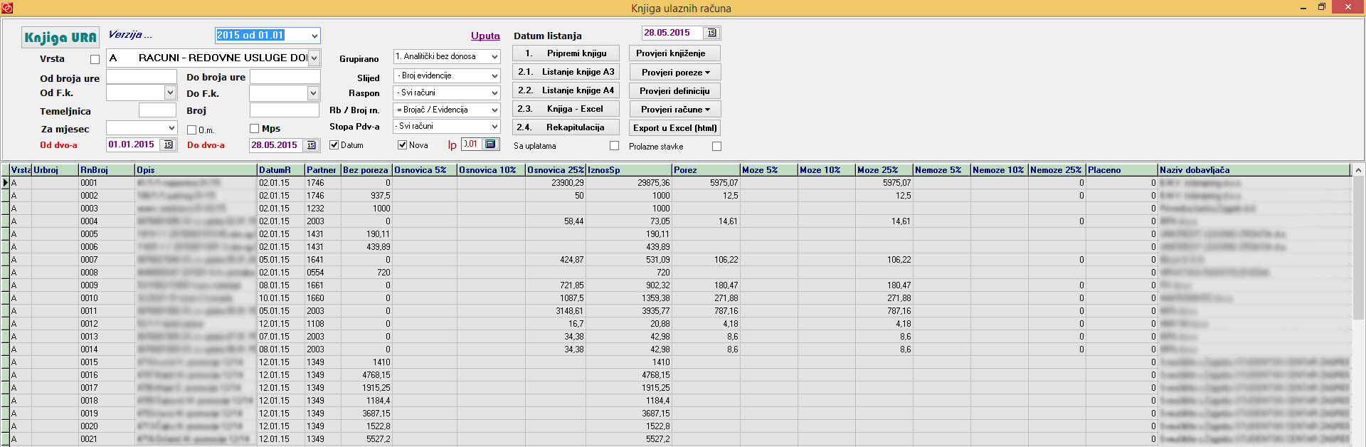Tick the Prolazne stavke checkbox
Image resolution: width=1366 pixels, height=447 pixels.
click(716, 147)
